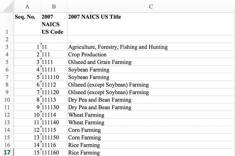Image resolution: width=235 pixels, height=156 pixels.
Task: Select the "Agriculture, Forestry, Fishing and Hunting" cell
Action: tap(118, 47)
